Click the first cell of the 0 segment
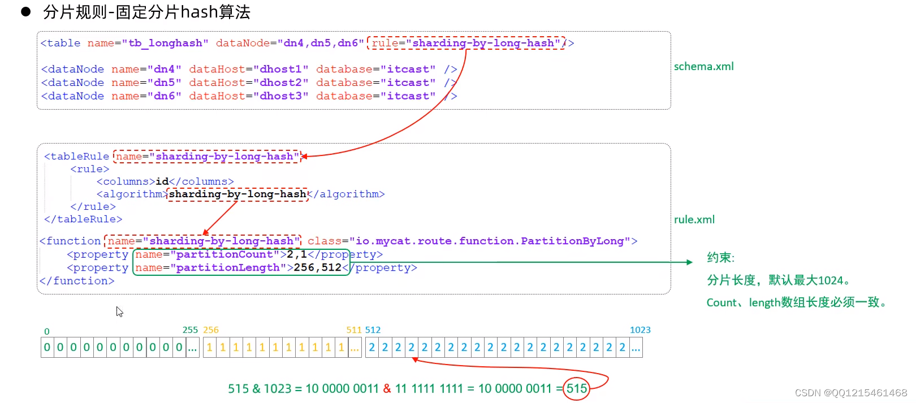This screenshot has height=403, width=916. [x=47, y=348]
